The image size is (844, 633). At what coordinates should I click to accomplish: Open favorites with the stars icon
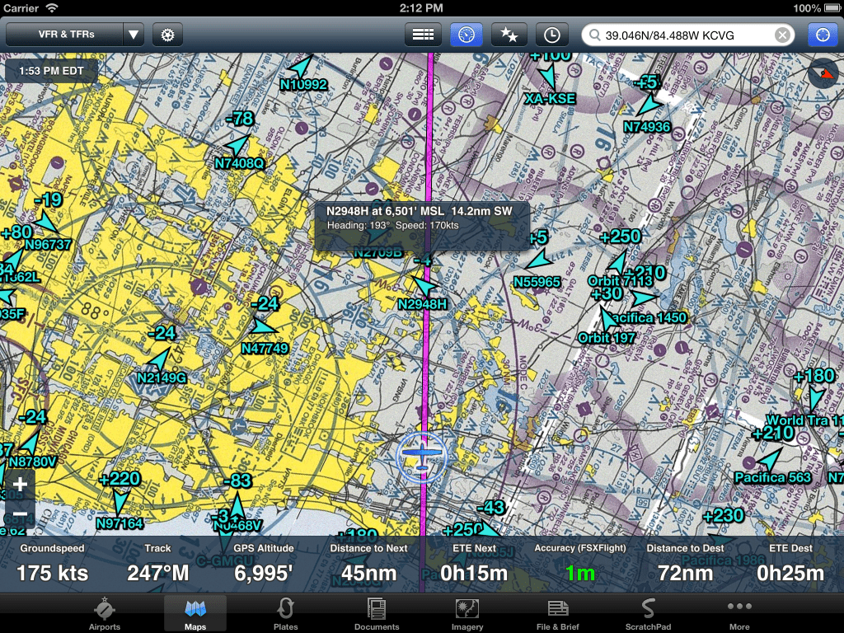(x=509, y=35)
